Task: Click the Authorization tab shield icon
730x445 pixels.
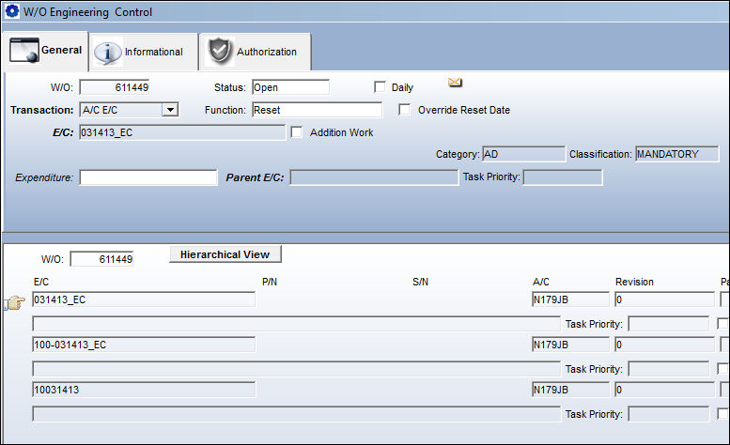Action: (219, 51)
